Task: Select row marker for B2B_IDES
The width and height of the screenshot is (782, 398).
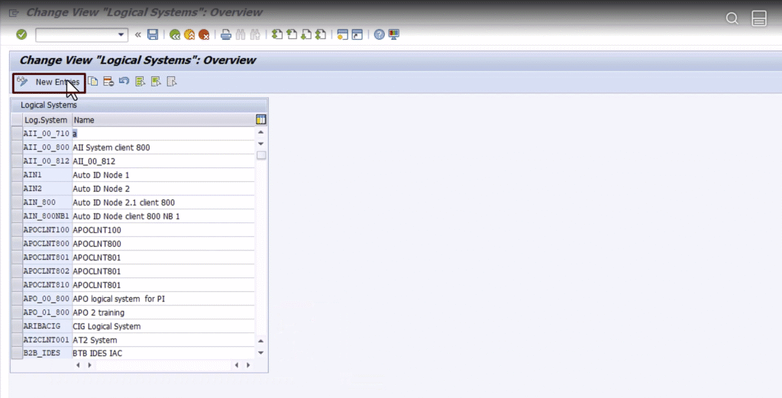Action: (17, 353)
